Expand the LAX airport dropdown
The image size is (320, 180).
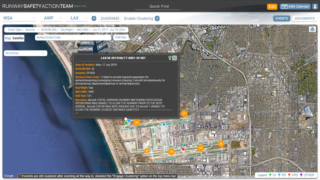(x=78, y=18)
